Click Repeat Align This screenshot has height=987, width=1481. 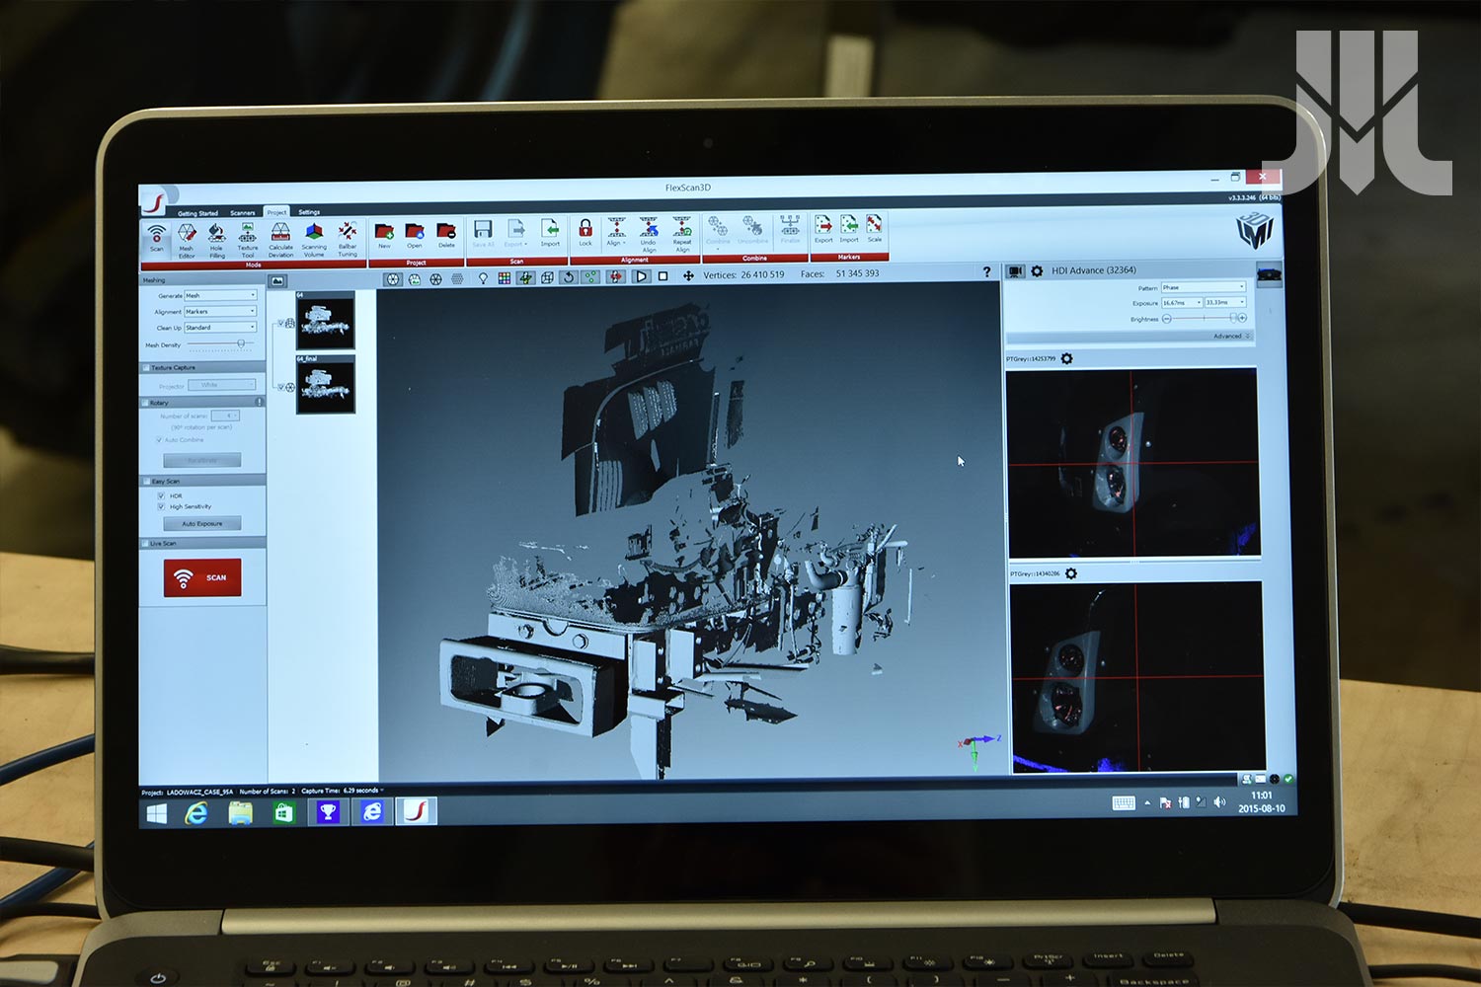click(682, 235)
